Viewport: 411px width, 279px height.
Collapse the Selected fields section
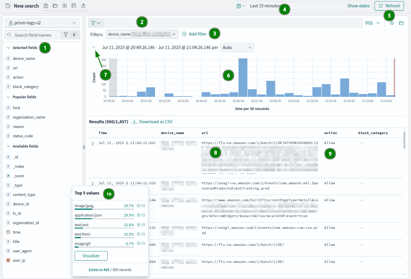(9, 48)
